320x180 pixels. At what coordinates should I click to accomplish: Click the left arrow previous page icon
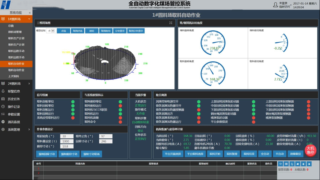tap(303, 164)
